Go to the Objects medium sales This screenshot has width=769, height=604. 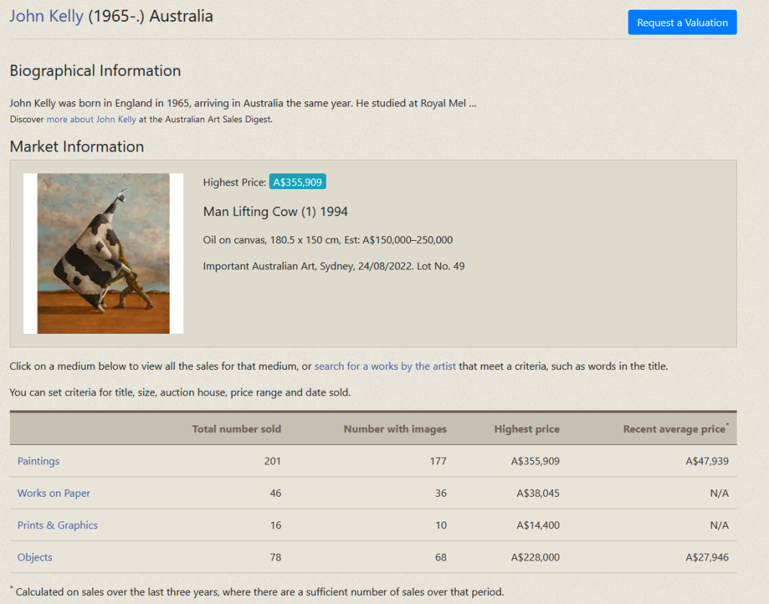(x=35, y=557)
